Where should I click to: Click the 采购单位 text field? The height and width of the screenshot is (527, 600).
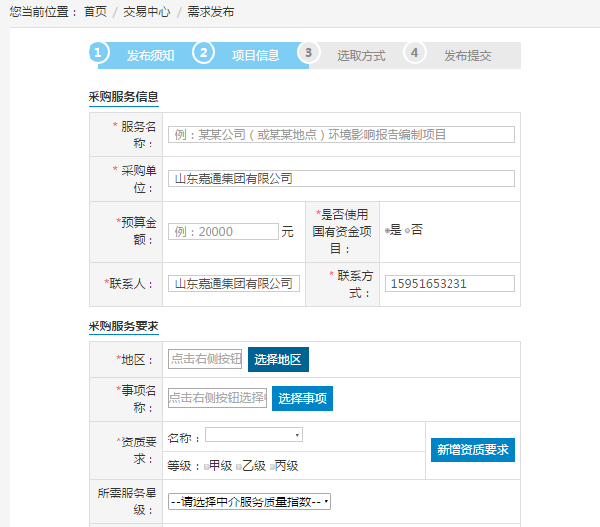[340, 179]
